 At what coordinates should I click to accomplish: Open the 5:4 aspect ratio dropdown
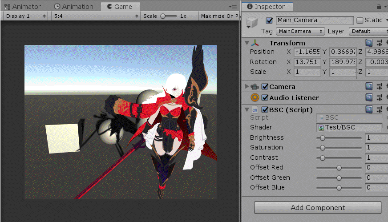tap(96, 16)
